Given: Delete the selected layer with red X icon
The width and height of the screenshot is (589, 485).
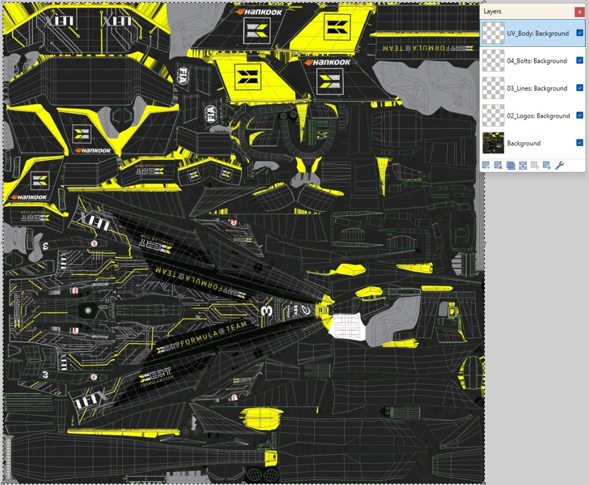Looking at the screenshot, I should pyautogui.click(x=498, y=166).
